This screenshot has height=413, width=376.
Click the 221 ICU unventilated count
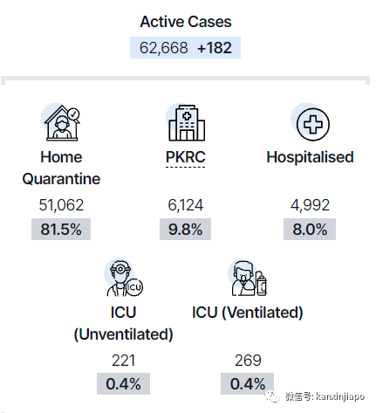tap(124, 361)
